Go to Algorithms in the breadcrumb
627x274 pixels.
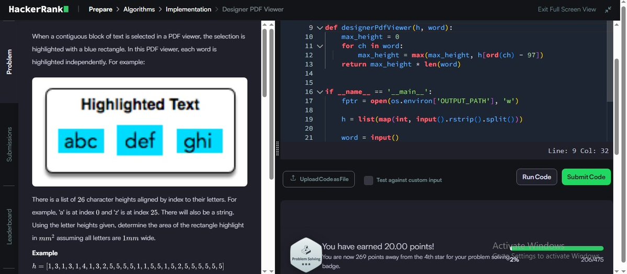(x=139, y=9)
